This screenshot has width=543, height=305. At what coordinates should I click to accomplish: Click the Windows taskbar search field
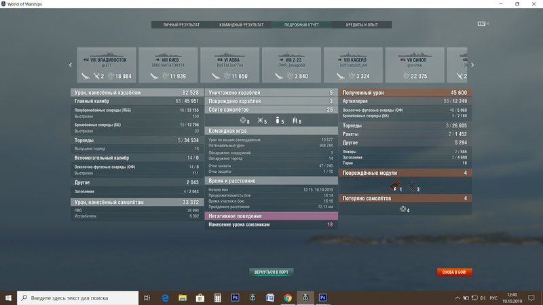point(77,298)
